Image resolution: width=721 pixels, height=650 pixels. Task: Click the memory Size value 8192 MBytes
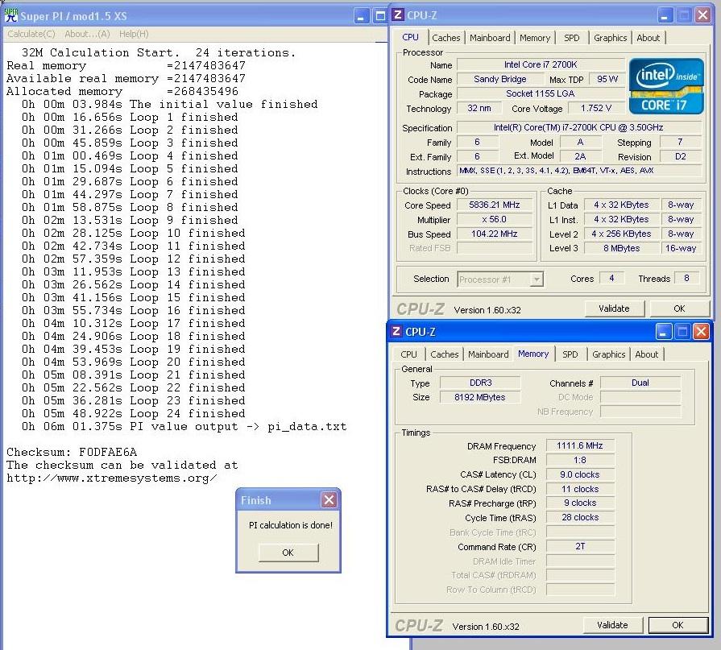point(480,397)
